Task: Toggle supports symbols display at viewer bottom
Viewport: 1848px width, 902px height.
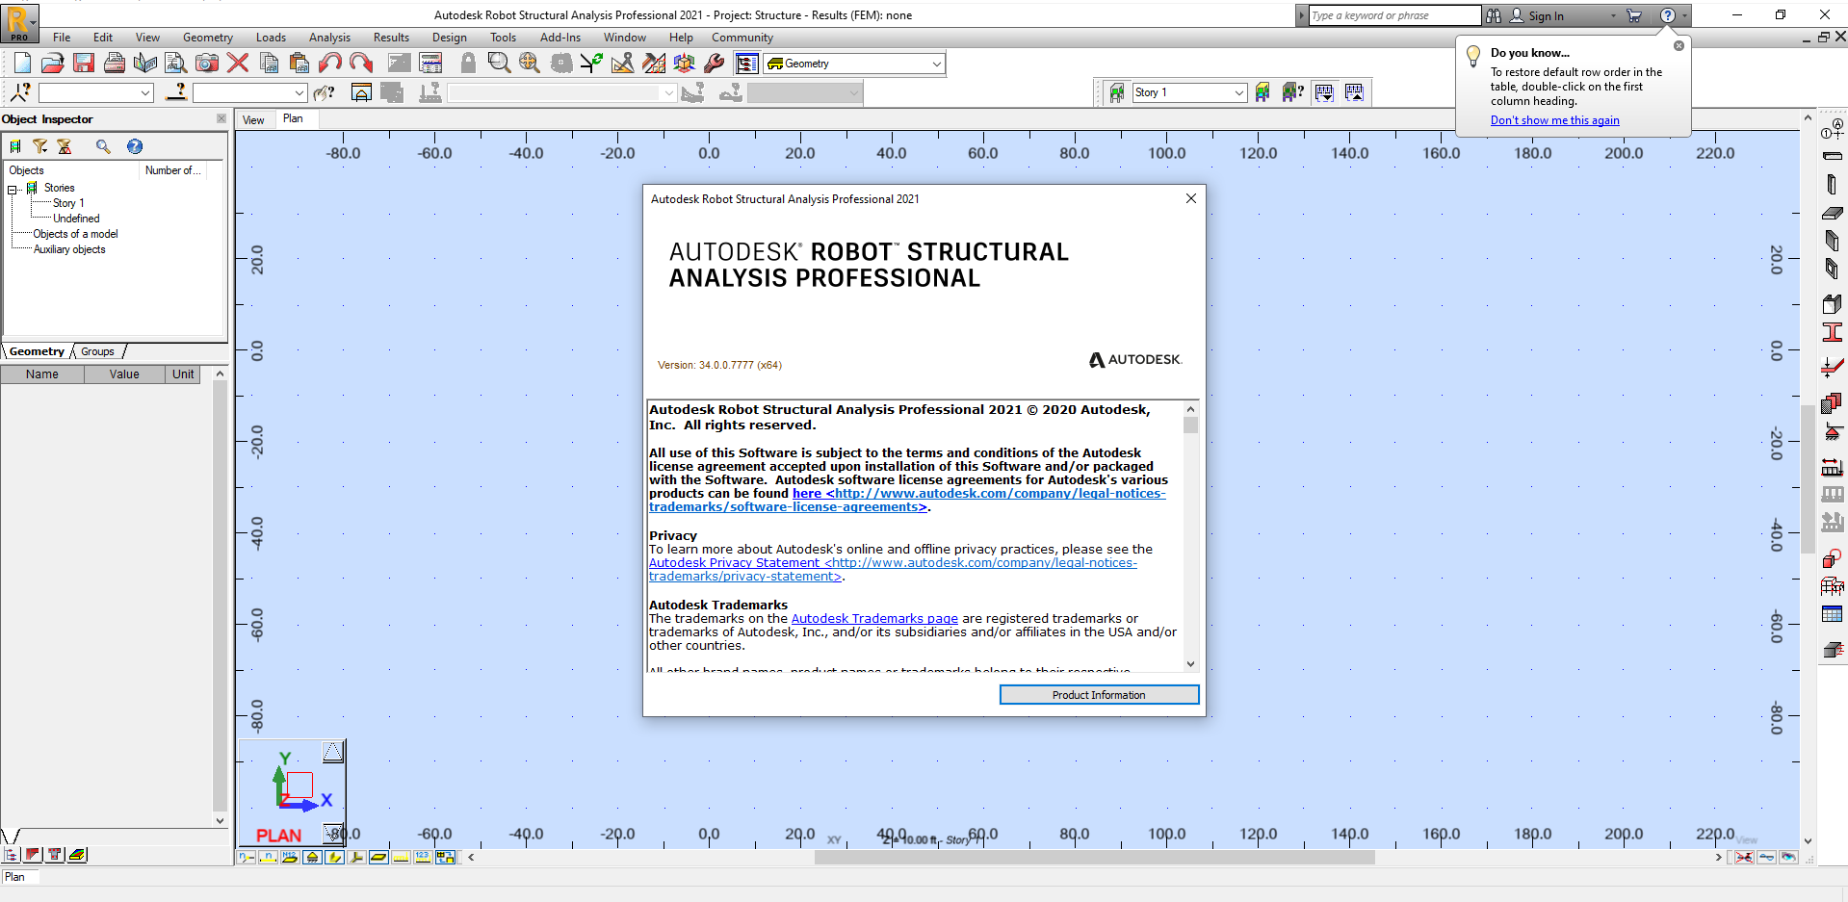Action: click(312, 857)
